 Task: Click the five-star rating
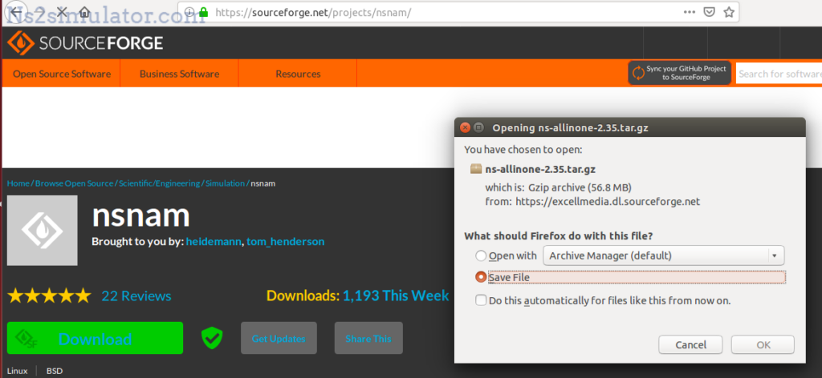(49, 296)
